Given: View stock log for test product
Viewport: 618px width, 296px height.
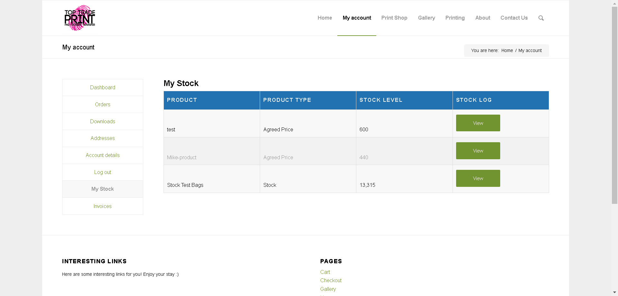Looking at the screenshot, I should [x=478, y=123].
